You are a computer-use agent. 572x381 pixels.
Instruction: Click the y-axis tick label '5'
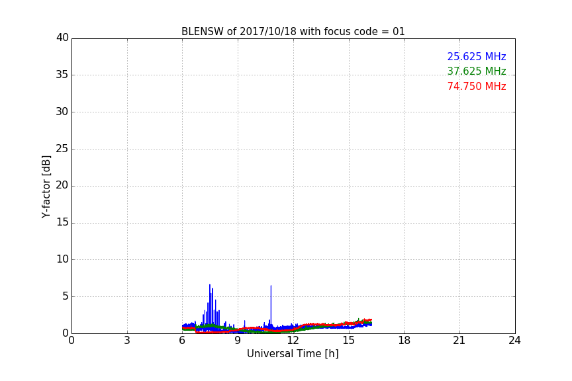[x=66, y=296]
